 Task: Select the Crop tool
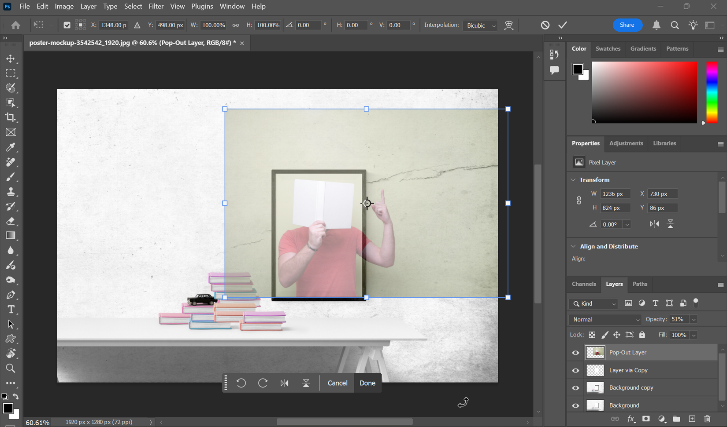coord(11,117)
